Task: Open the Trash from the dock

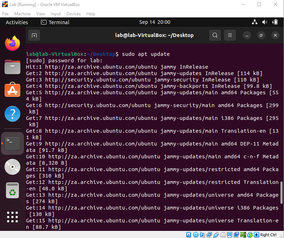Action: coord(12,190)
